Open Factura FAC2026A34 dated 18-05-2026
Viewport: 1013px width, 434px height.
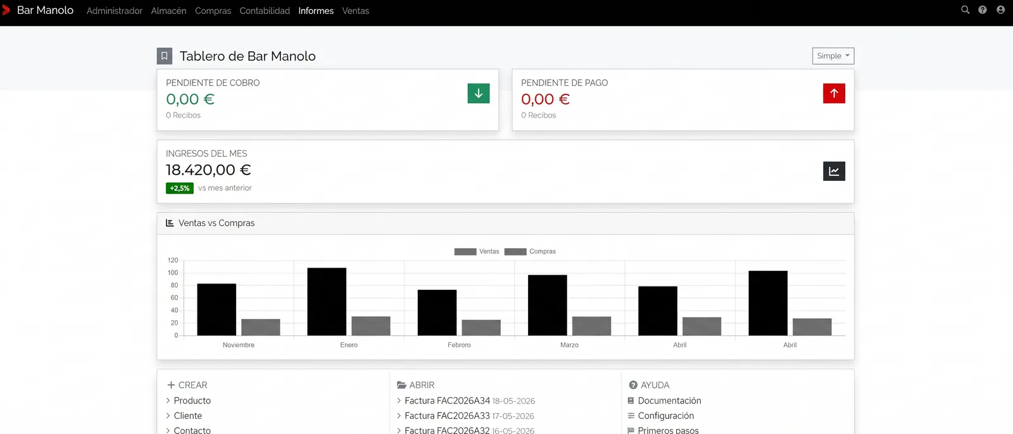pyautogui.click(x=470, y=400)
